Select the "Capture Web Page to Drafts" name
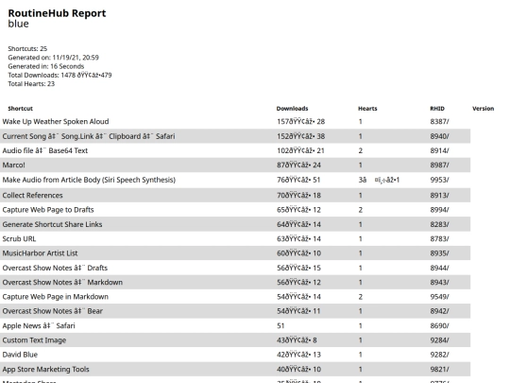 pos(48,210)
